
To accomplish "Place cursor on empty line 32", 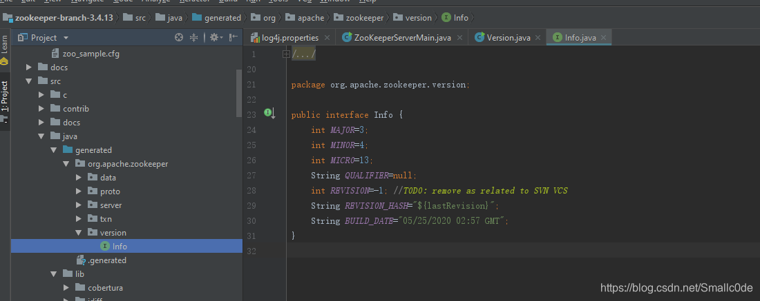I will [x=523, y=251].
